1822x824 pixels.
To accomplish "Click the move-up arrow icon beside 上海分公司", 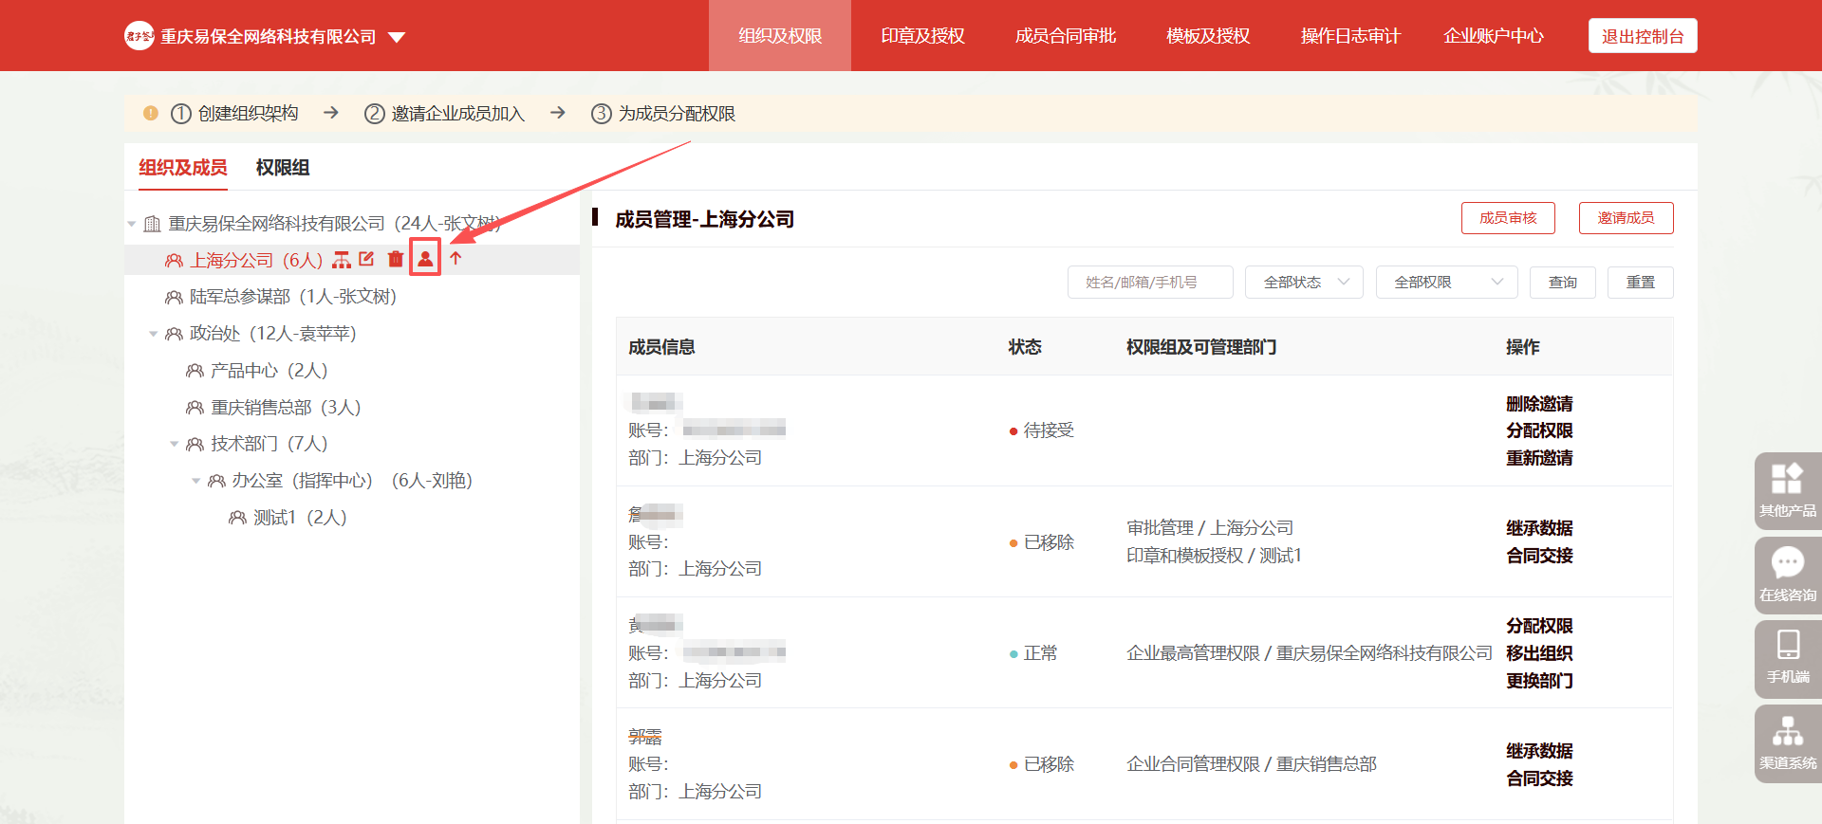I will (x=456, y=259).
